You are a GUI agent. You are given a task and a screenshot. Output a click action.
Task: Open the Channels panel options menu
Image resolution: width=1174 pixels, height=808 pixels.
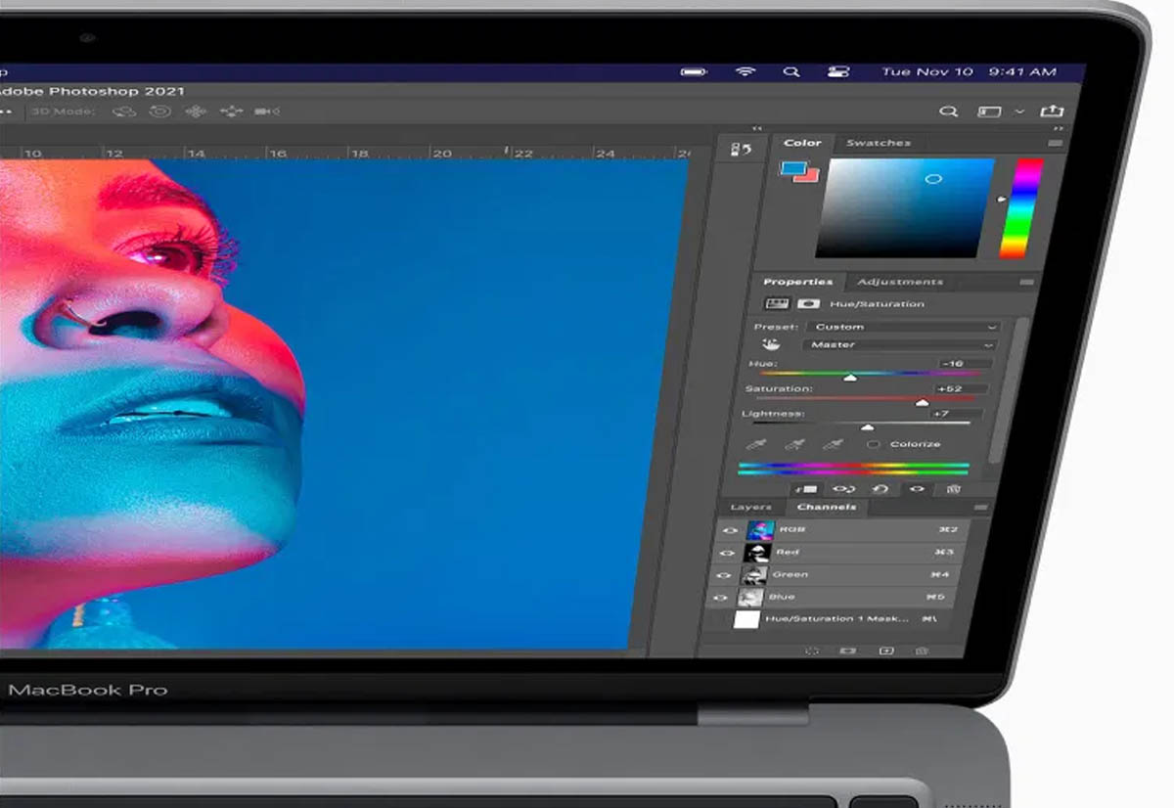pyautogui.click(x=981, y=508)
